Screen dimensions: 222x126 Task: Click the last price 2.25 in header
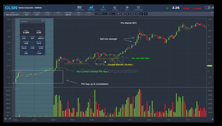[176, 8]
